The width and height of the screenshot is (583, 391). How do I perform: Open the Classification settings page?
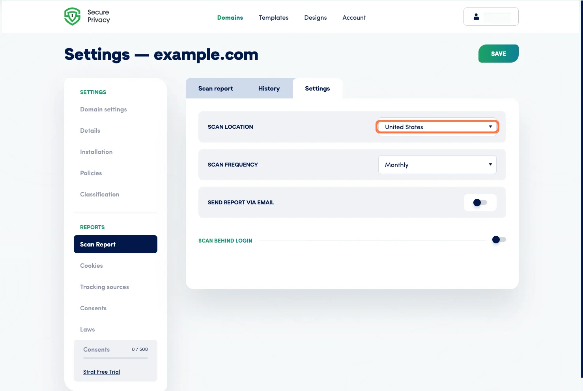pyautogui.click(x=99, y=194)
